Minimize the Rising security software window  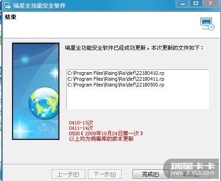[183, 3]
